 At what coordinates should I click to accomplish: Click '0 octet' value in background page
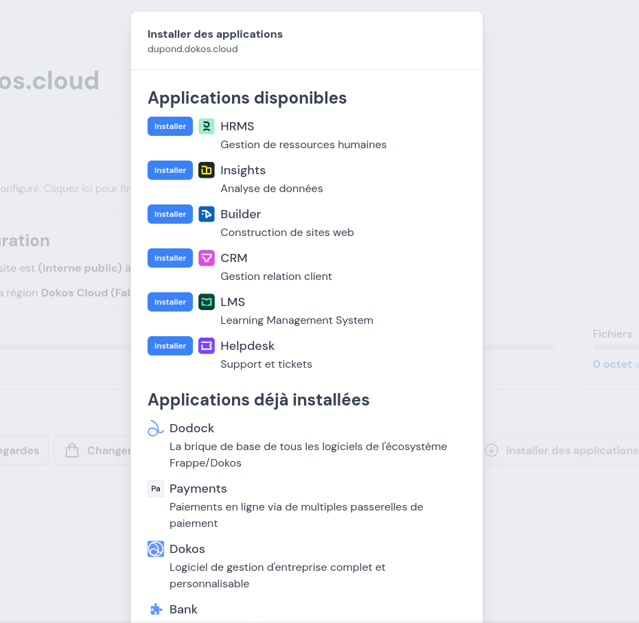[x=612, y=364]
